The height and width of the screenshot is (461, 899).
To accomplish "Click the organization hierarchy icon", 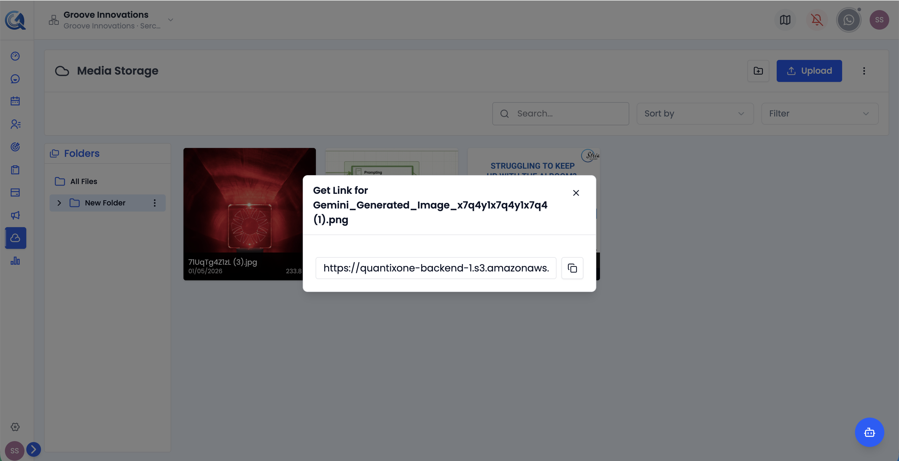I will 54,20.
